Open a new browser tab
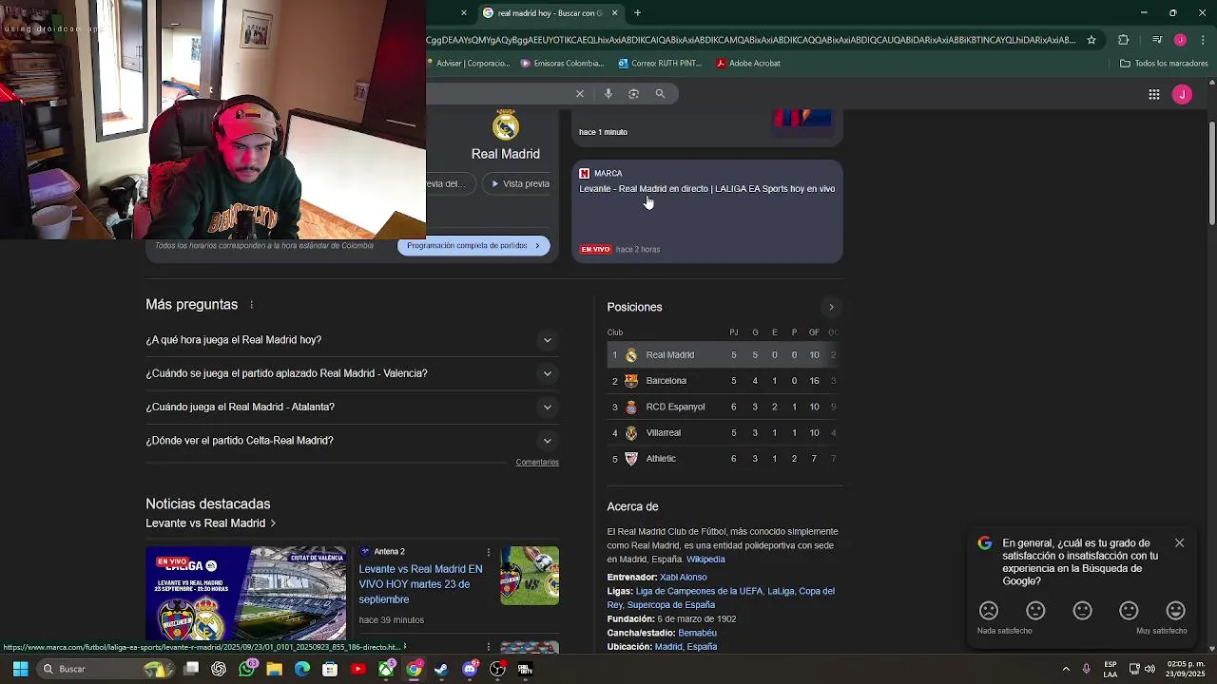 point(637,13)
